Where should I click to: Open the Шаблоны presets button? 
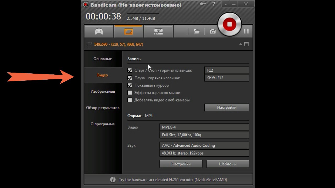228,164
